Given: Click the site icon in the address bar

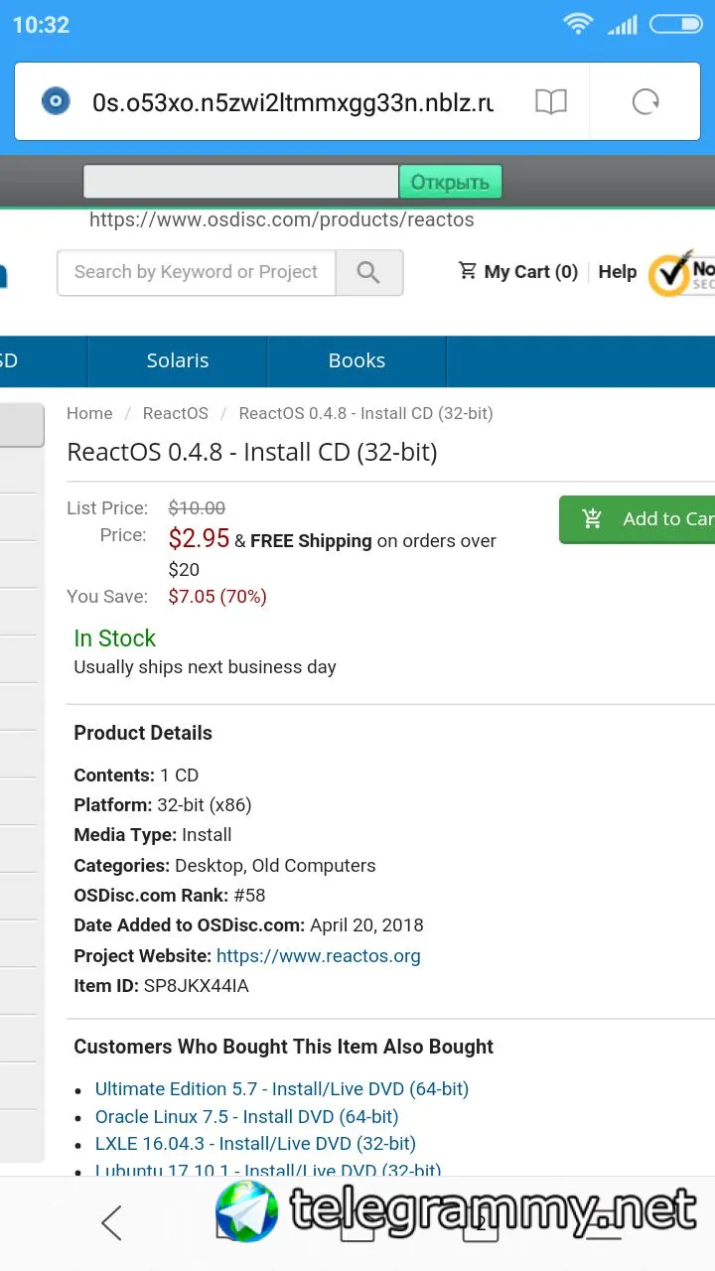Looking at the screenshot, I should click(x=56, y=101).
